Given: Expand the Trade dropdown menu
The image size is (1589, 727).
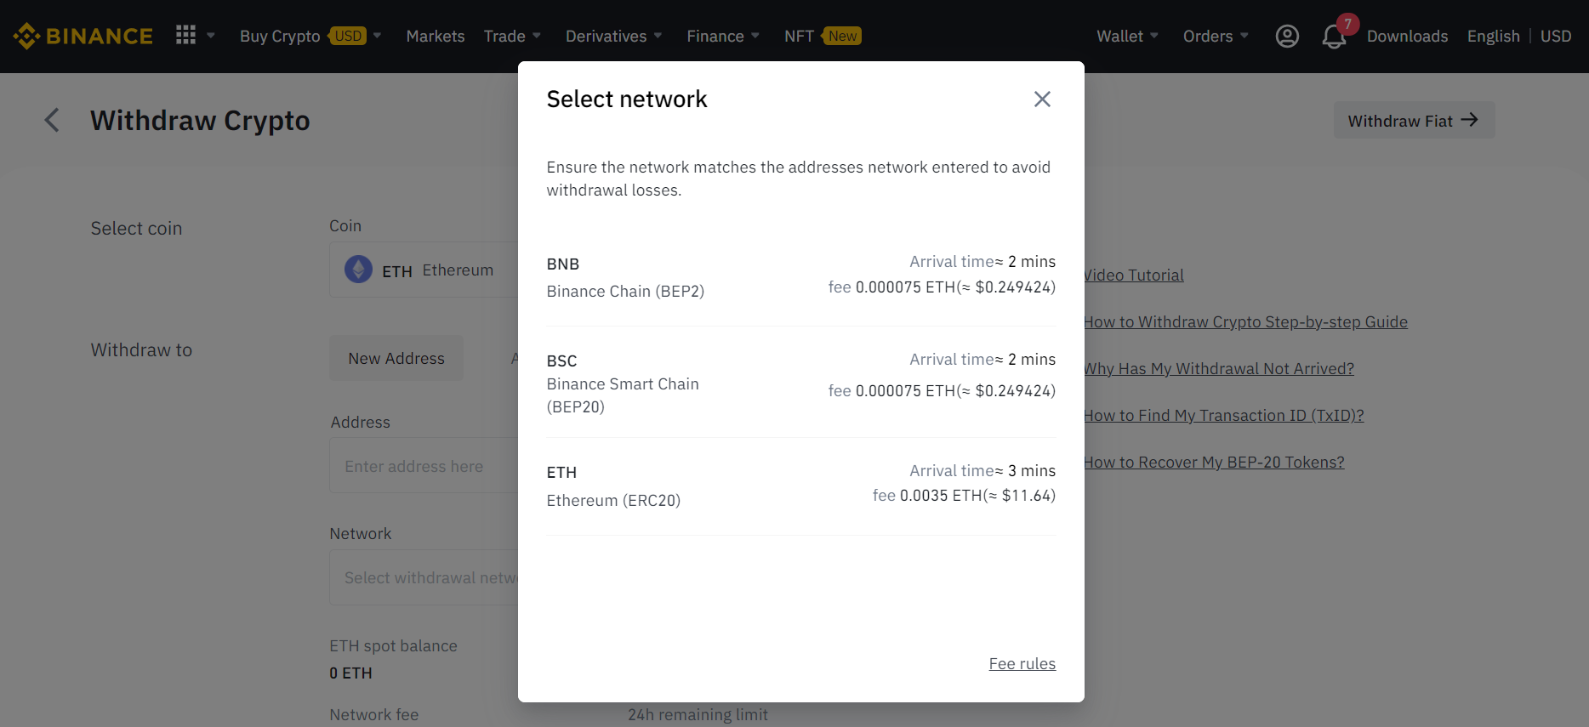Looking at the screenshot, I should (x=512, y=36).
